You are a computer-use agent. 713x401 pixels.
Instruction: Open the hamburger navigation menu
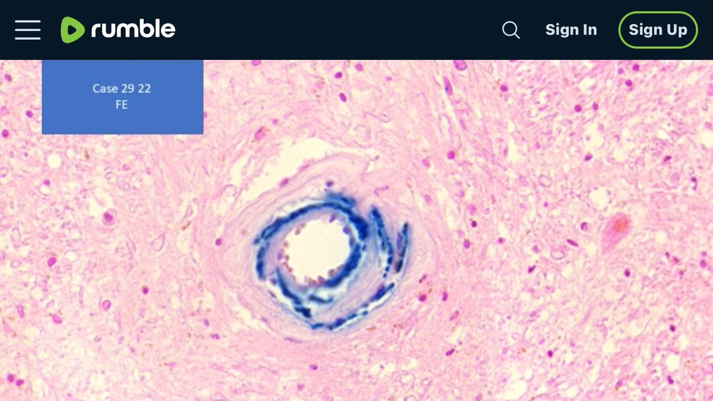pos(28,30)
